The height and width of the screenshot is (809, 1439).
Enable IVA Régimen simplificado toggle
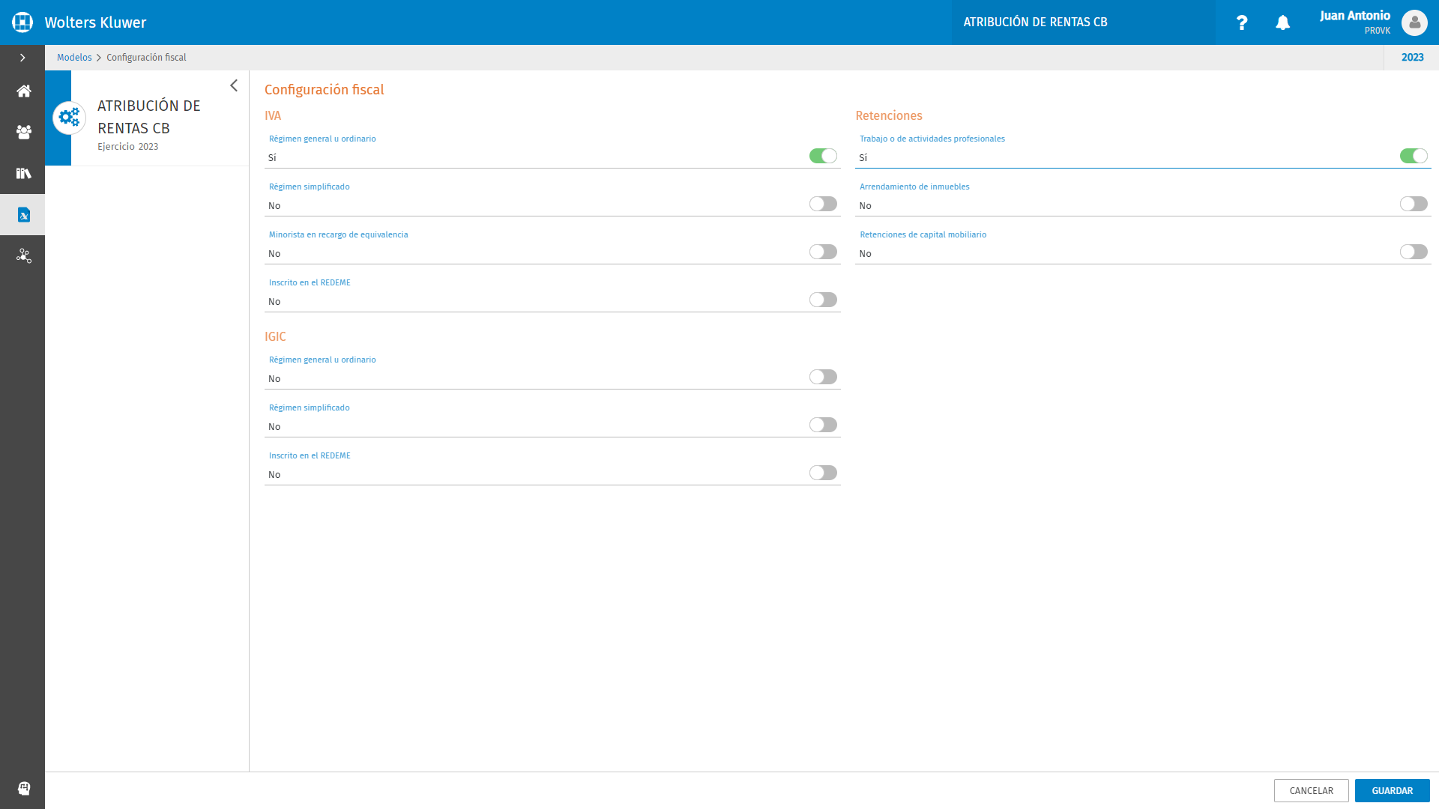pos(823,204)
